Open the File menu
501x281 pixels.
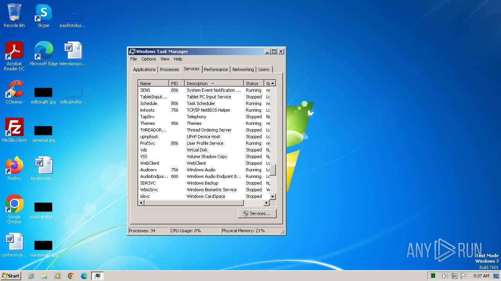click(x=133, y=59)
